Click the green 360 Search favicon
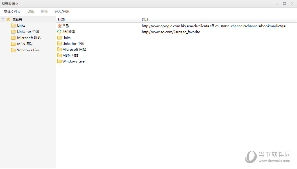The height and width of the screenshot is (169, 297). 59,32
